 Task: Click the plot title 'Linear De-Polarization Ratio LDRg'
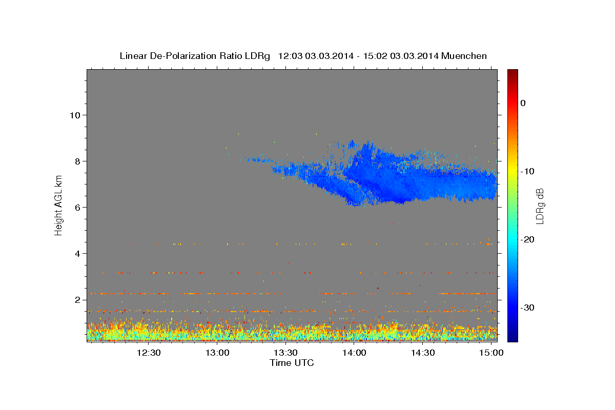(194, 56)
